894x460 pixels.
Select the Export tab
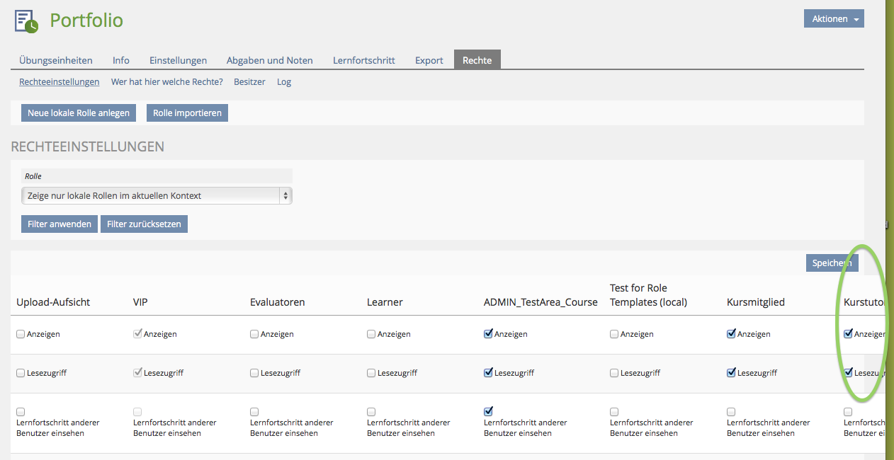pos(429,60)
